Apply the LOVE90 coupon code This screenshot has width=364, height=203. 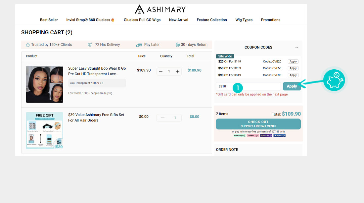click(293, 75)
